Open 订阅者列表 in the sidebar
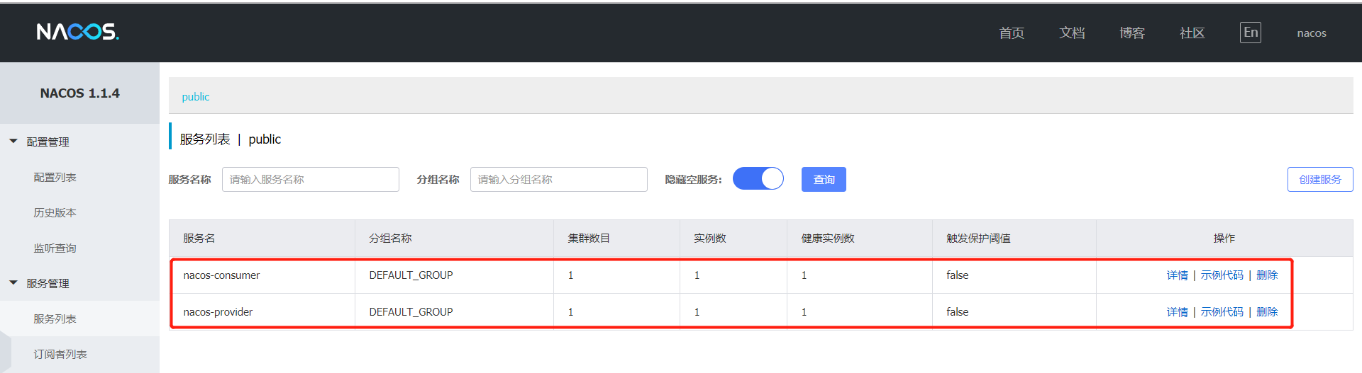This screenshot has width=1362, height=373. (x=60, y=355)
